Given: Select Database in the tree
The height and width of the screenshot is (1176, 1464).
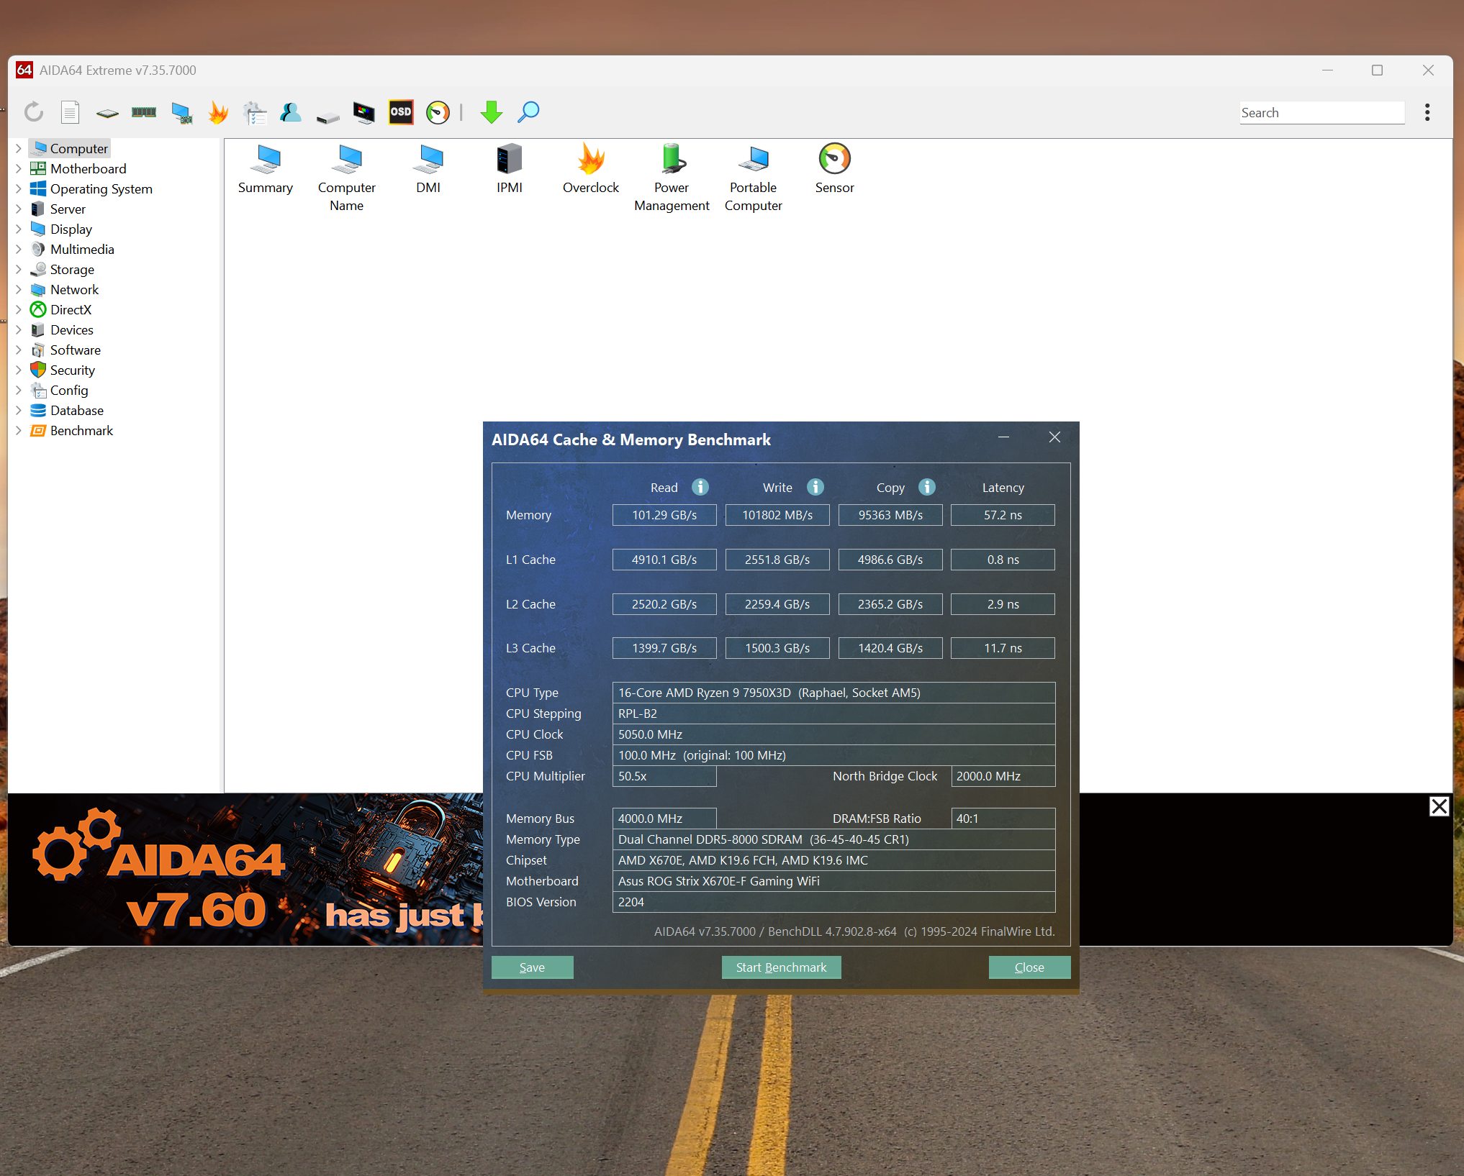Looking at the screenshot, I should coord(76,410).
